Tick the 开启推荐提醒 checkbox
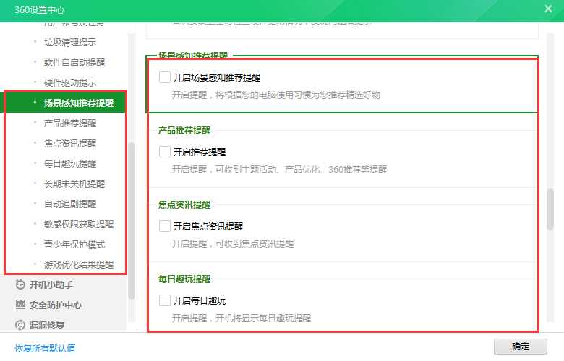The image size is (564, 361). click(x=165, y=152)
